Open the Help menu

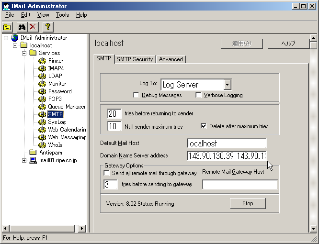(81, 15)
